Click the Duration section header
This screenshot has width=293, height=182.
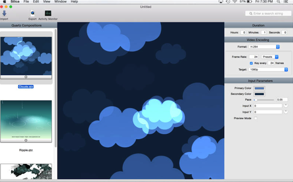[x=259, y=26]
